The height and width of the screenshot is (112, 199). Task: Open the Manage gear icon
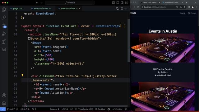point(4,103)
